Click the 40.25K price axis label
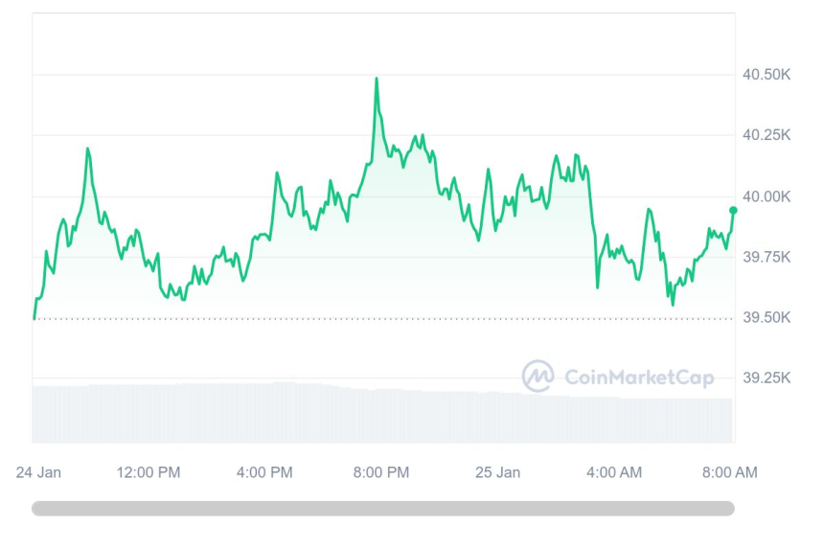Screen dimensions: 824x549 click(x=766, y=136)
